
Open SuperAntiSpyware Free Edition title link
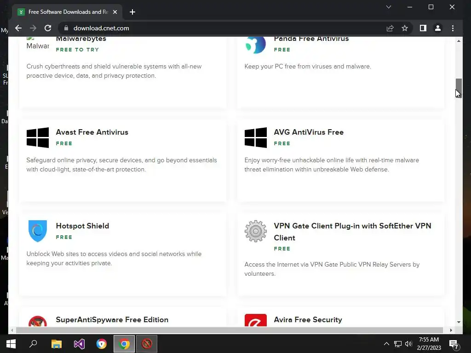[112, 320]
